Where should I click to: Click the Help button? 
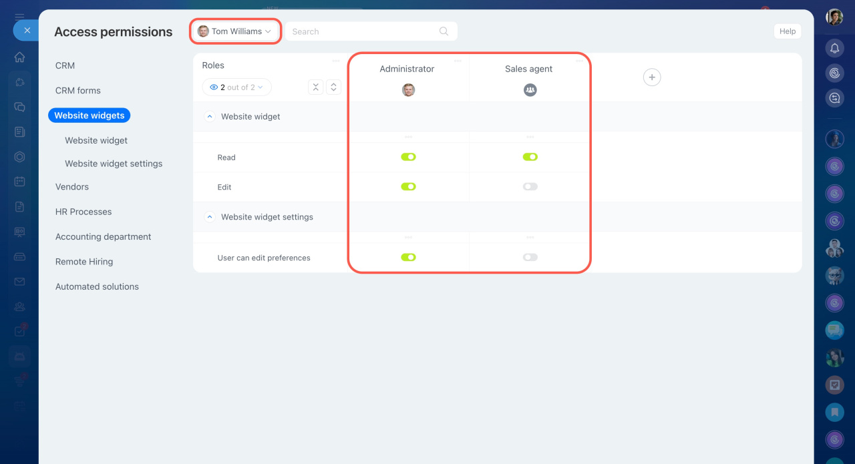(x=787, y=31)
